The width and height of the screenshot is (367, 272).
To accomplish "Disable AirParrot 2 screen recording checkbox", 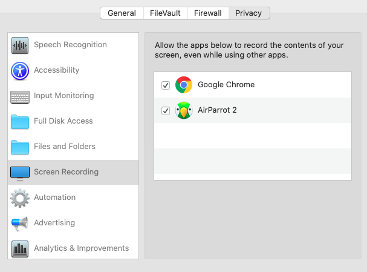I will coord(166,111).
